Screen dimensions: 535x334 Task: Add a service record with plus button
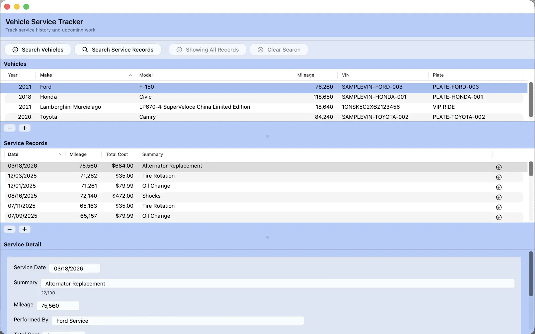click(25, 229)
